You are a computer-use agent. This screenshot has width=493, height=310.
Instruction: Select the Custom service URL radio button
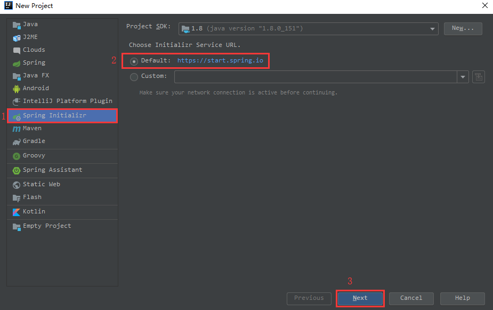pos(133,76)
